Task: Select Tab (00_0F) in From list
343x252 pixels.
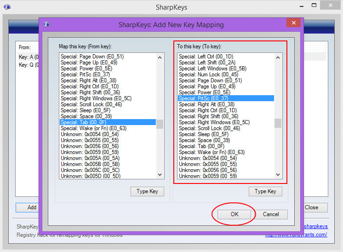Action: coord(108,122)
